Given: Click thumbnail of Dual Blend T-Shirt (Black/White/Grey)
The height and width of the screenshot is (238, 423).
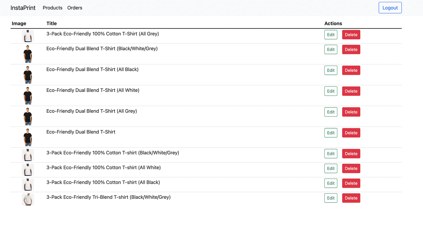Looking at the screenshot, I should (x=28, y=54).
